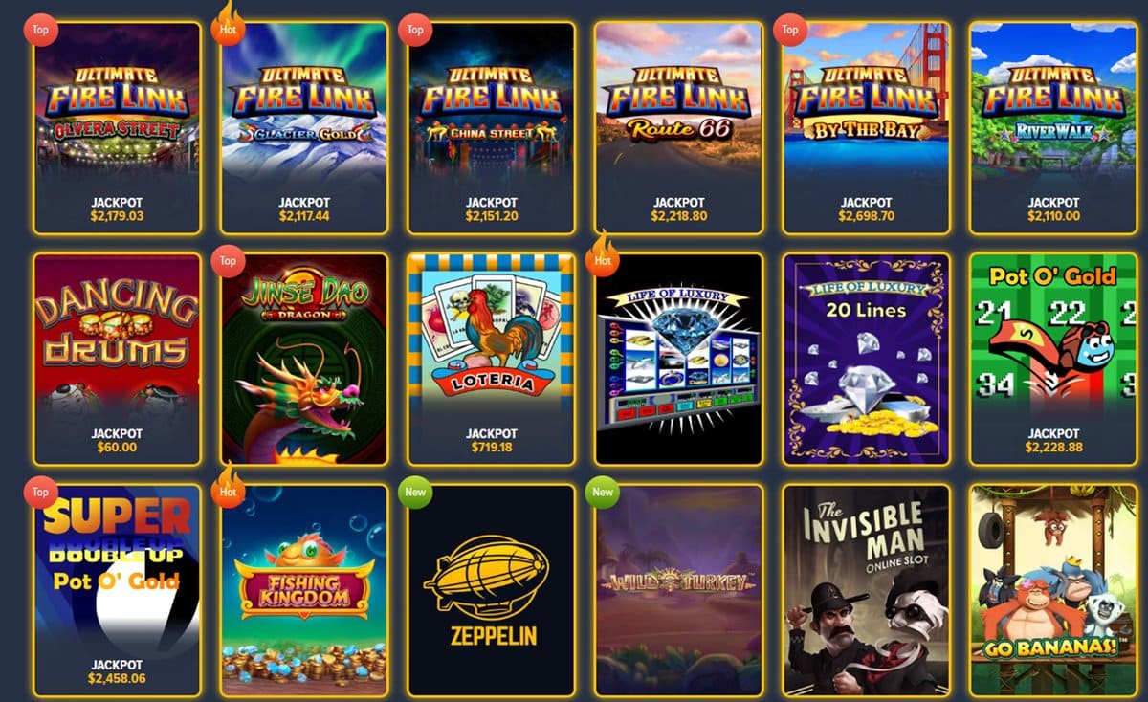The image size is (1148, 702).
Task: Choose Ultimate Fire Link RiverWalk slot
Action: click(x=1053, y=128)
